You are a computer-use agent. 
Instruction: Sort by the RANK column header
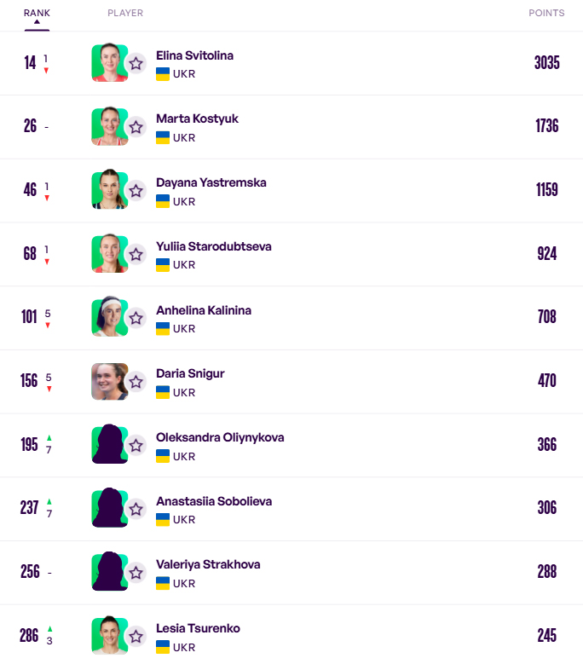point(37,13)
